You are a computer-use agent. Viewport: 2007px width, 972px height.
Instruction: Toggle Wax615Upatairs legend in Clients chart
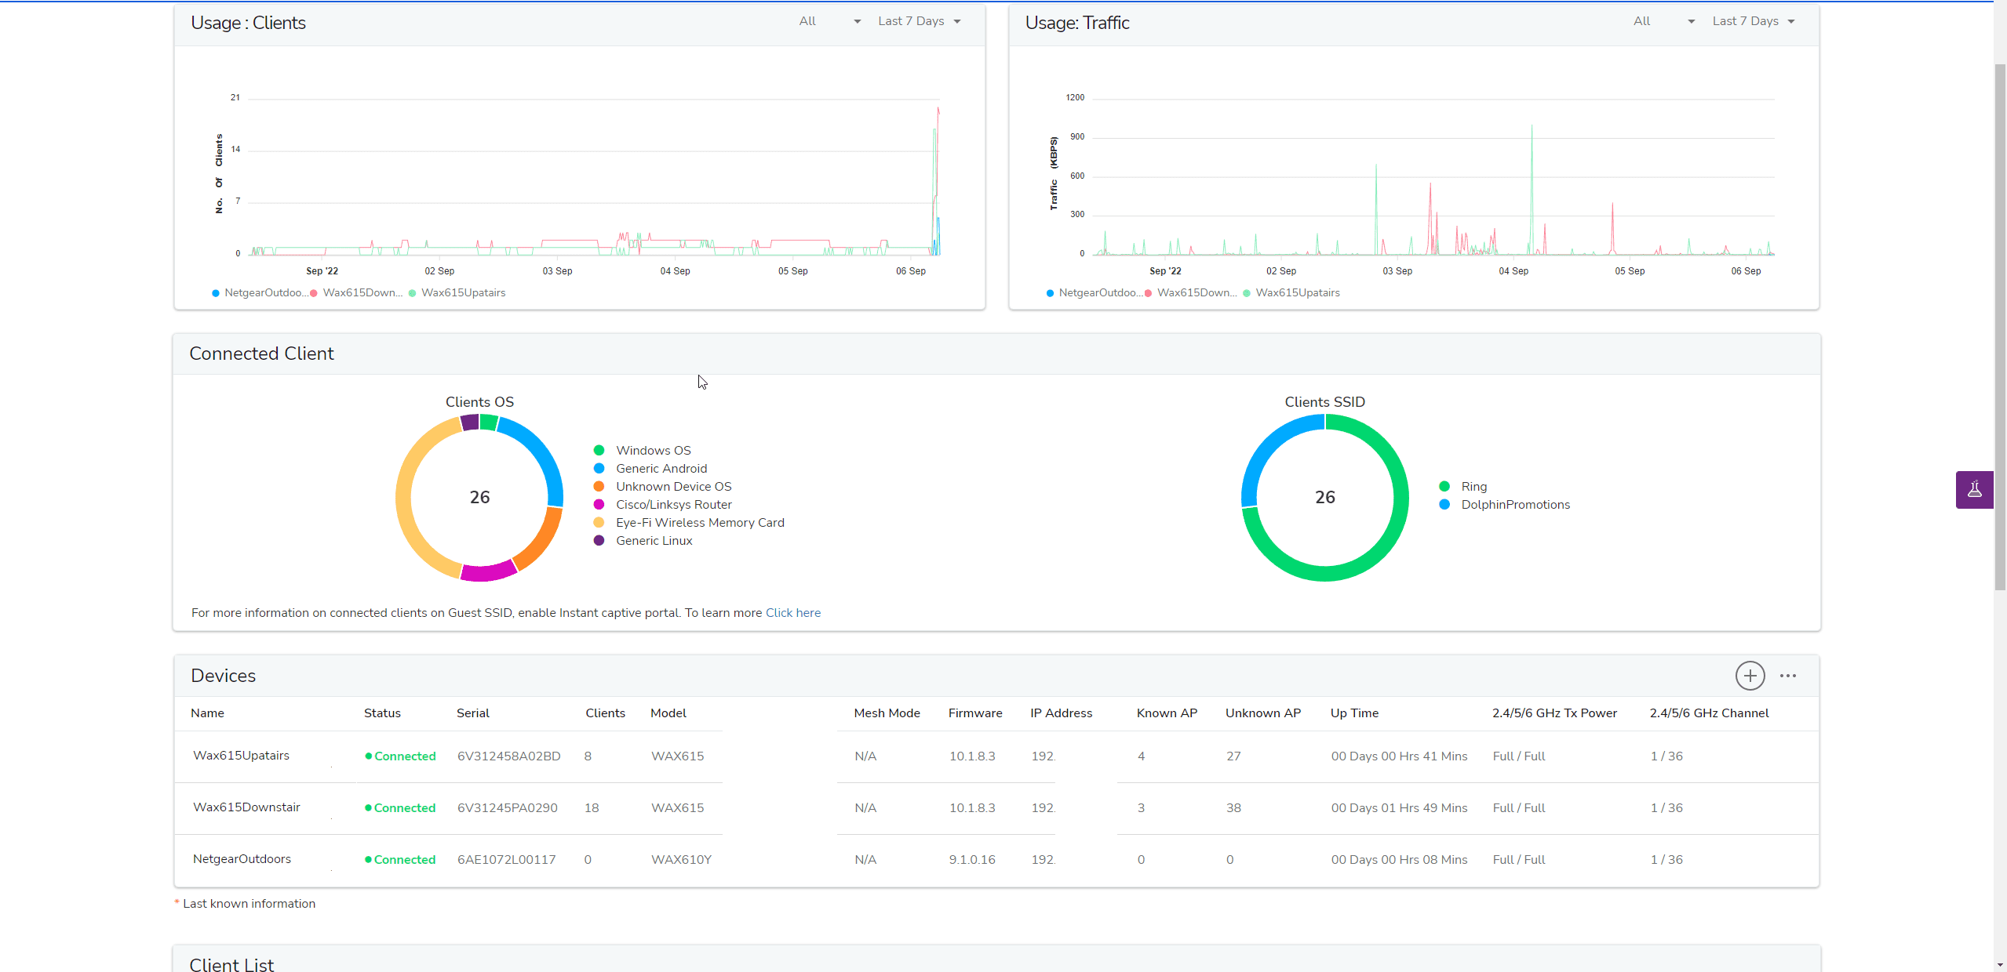[463, 293]
